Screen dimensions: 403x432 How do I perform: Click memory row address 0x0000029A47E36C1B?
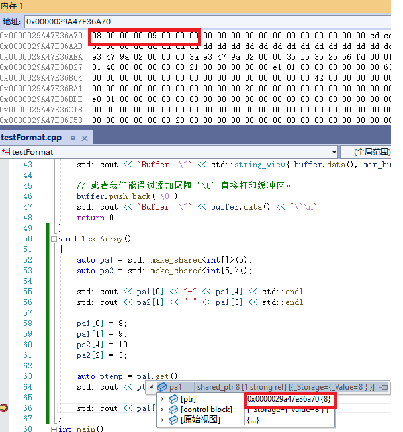click(x=41, y=110)
